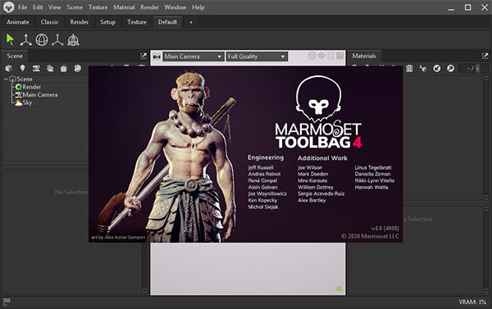Screen dimensions: 492x309
Task: Activate the green arrow Select tool
Action: tap(10, 40)
